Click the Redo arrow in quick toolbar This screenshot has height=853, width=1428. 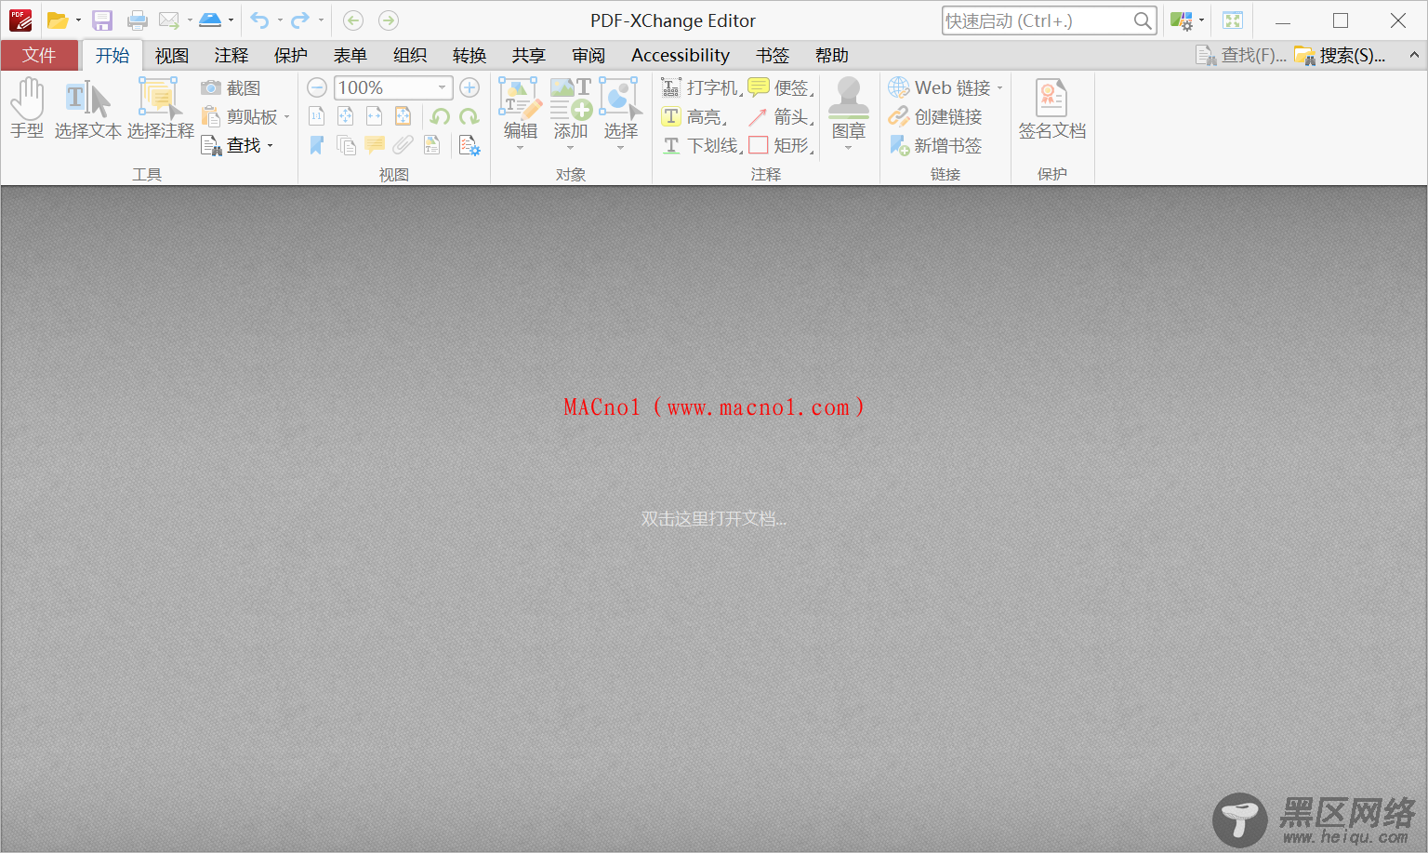click(300, 20)
